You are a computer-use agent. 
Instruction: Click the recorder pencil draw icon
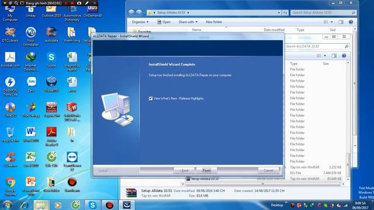pyautogui.click(x=87, y=3)
